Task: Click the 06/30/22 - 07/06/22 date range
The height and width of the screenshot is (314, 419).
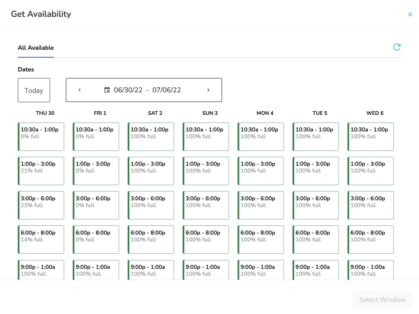Action: click(x=147, y=90)
